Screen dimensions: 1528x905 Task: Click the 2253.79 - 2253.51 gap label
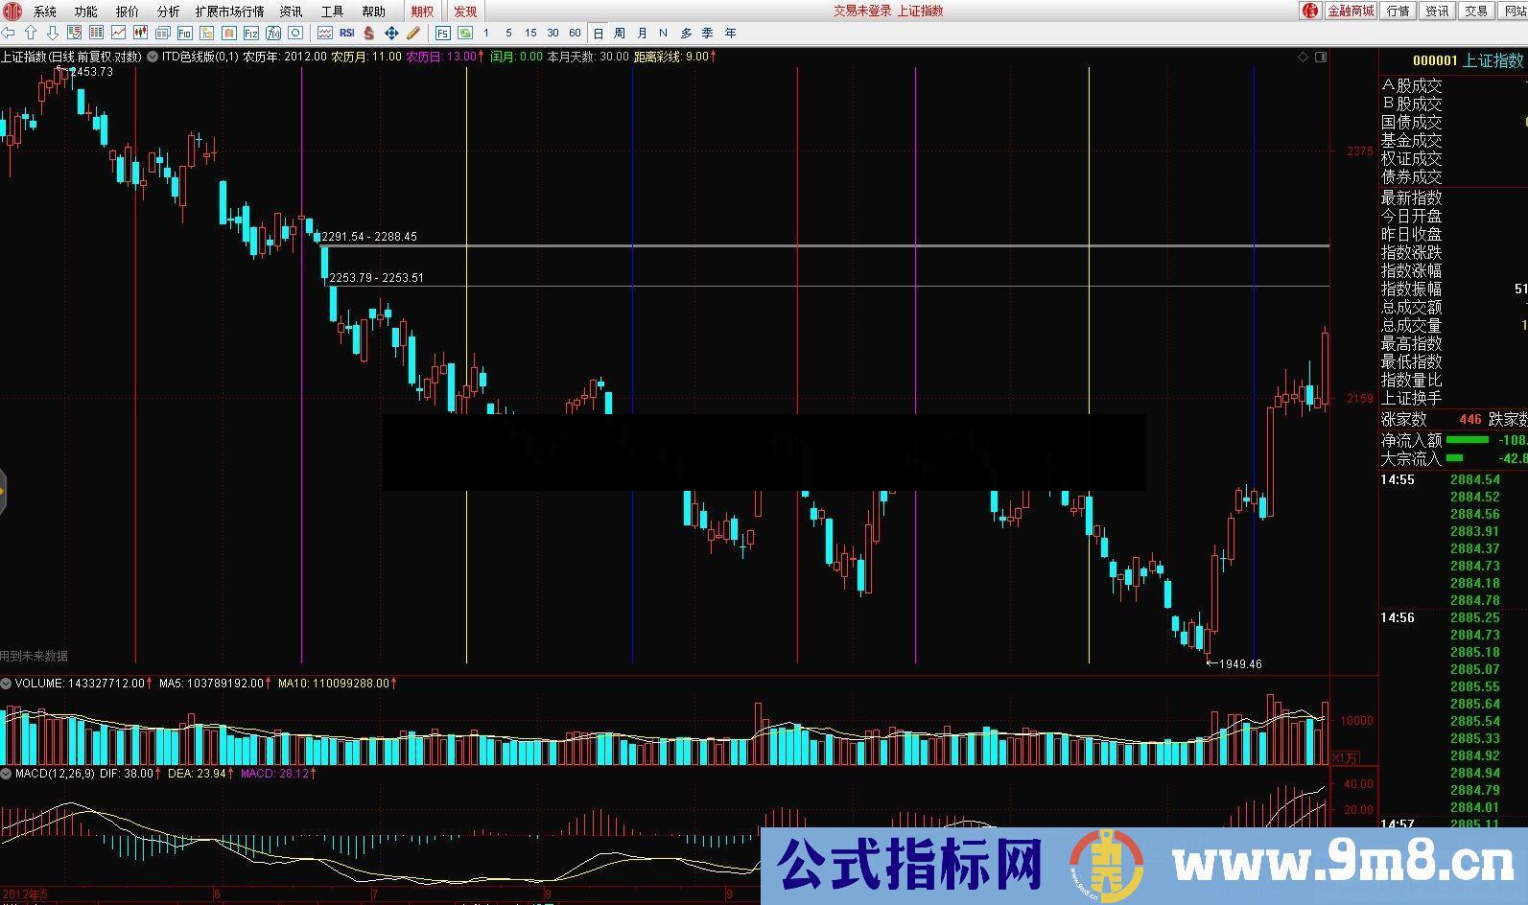point(376,278)
